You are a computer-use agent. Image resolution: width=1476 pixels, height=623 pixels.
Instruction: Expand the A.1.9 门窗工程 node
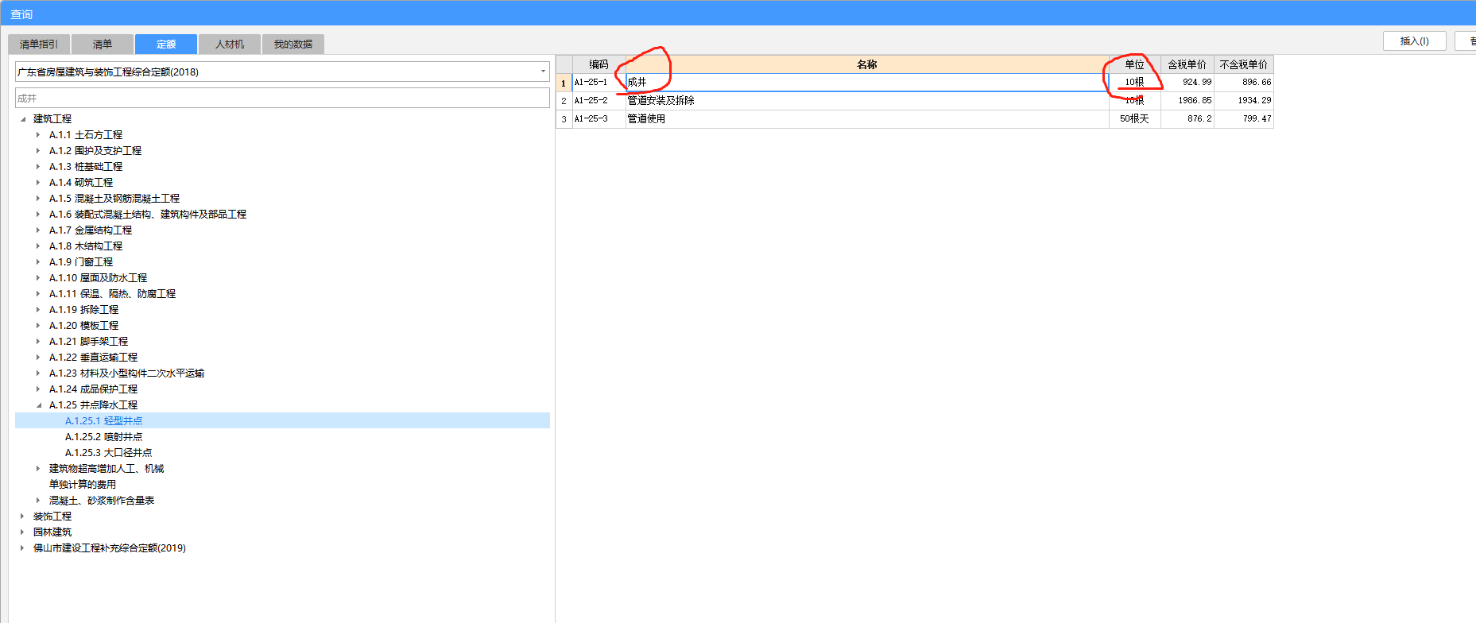(38, 262)
